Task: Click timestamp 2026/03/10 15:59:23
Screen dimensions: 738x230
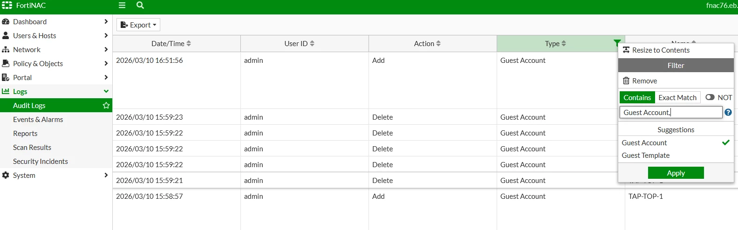Action: coord(150,117)
